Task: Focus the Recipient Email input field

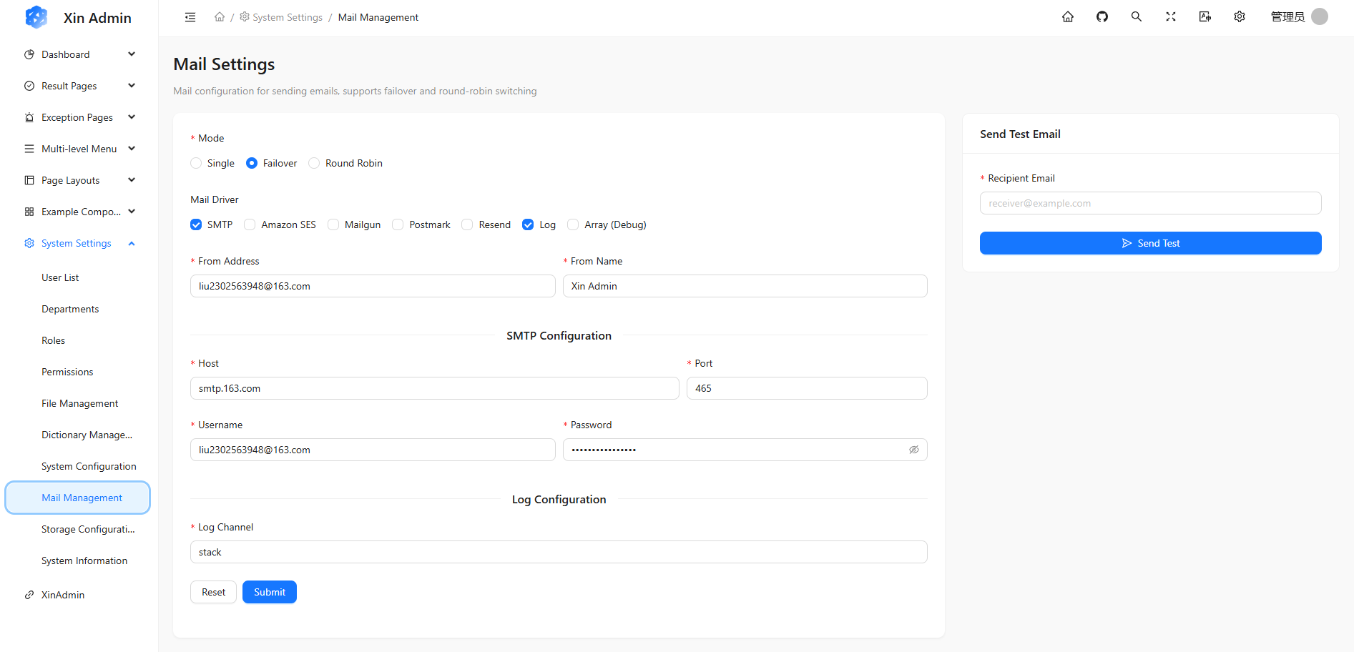Action: [1150, 203]
